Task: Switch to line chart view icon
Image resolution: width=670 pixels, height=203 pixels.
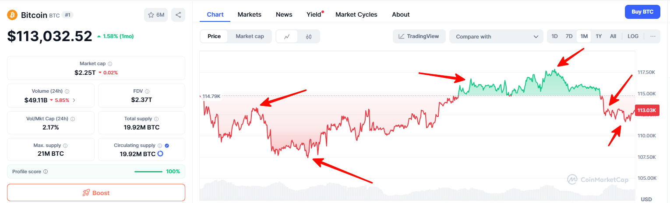Action: point(287,37)
